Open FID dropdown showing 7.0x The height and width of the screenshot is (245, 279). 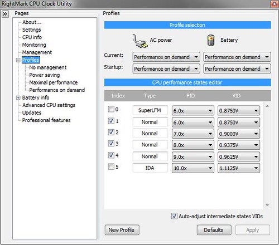click(193, 134)
